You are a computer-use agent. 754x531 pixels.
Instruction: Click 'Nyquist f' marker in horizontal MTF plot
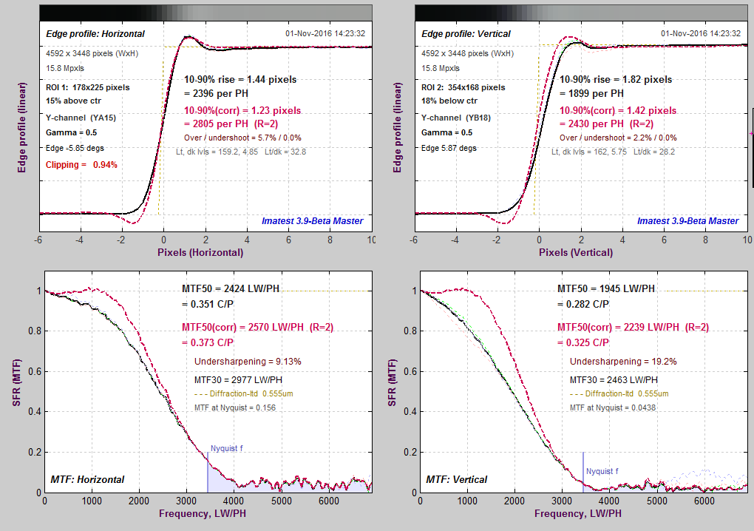tap(226, 448)
